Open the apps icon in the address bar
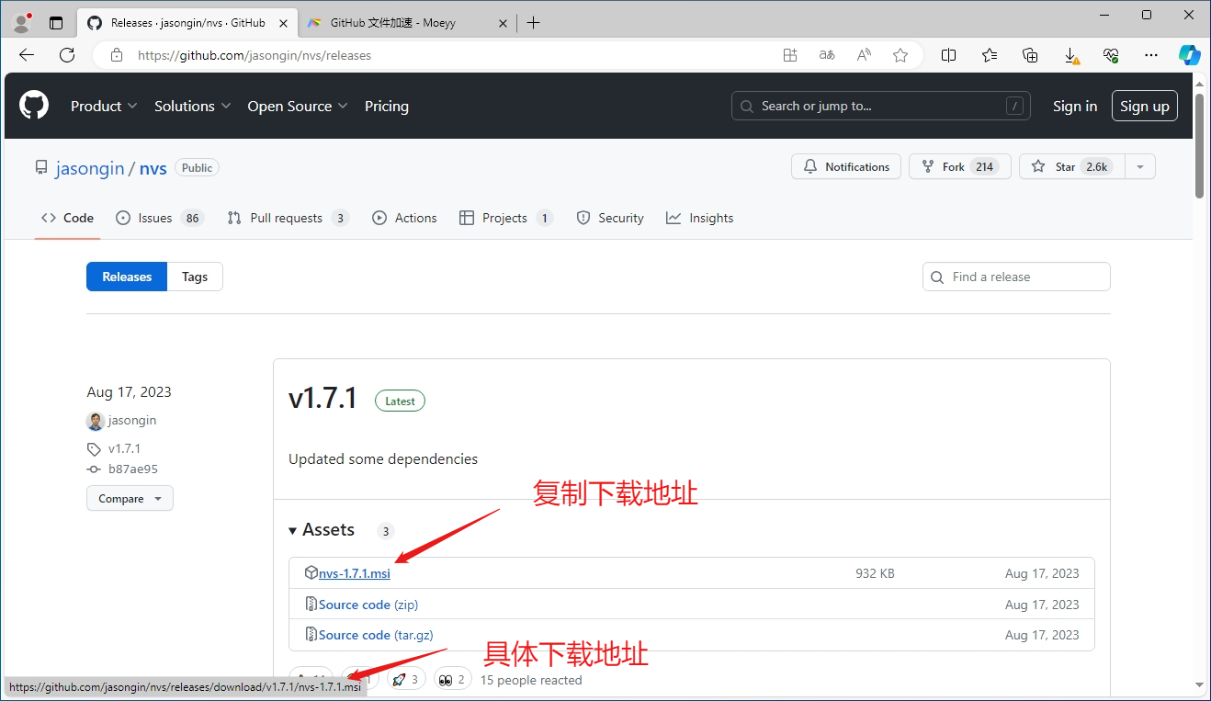The image size is (1211, 701). (x=790, y=55)
